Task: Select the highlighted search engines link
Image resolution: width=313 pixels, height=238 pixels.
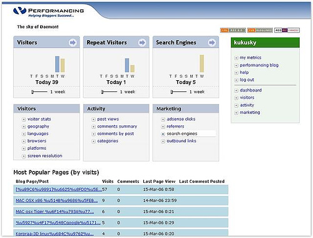Action: pos(182,133)
